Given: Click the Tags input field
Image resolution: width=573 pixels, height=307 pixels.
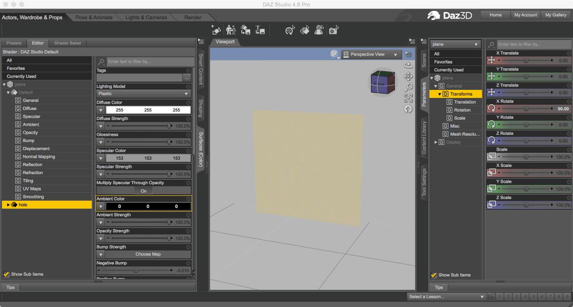Looking at the screenshot, I should pyautogui.click(x=139, y=77).
